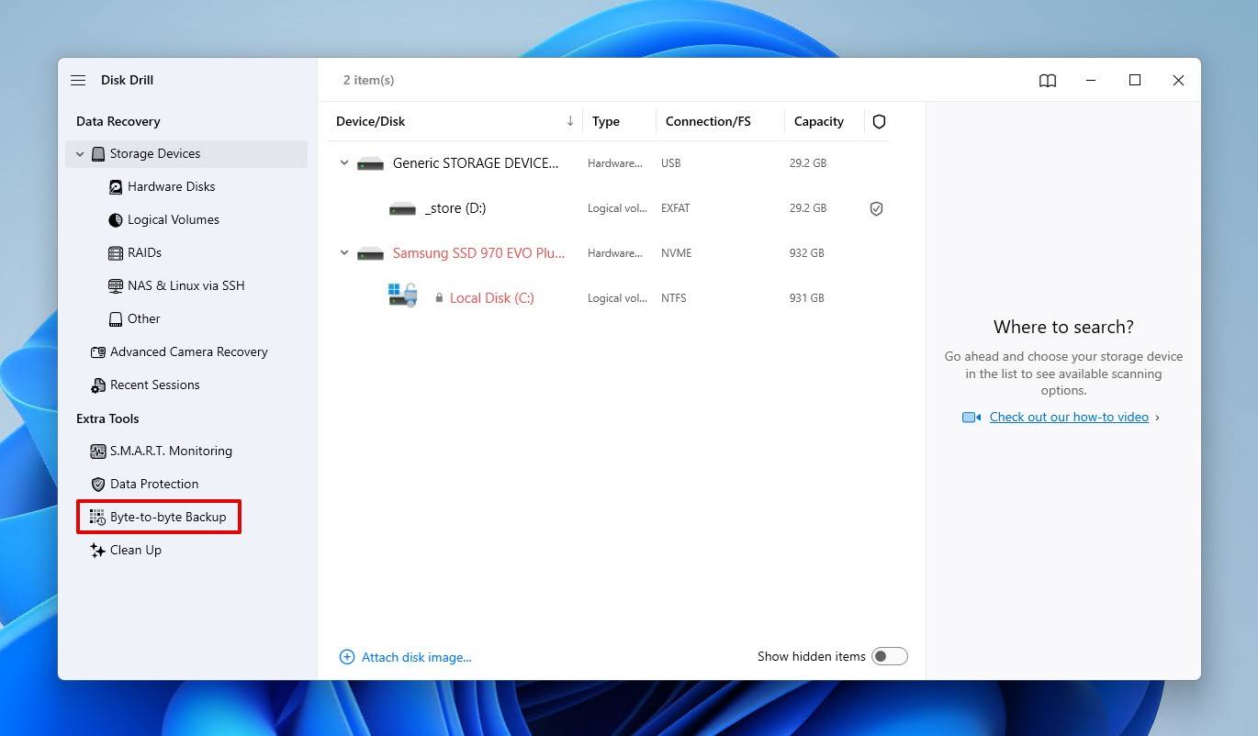Image resolution: width=1258 pixels, height=736 pixels.
Task: Open the hamburger menu next to Disk Drill
Action: (x=78, y=81)
